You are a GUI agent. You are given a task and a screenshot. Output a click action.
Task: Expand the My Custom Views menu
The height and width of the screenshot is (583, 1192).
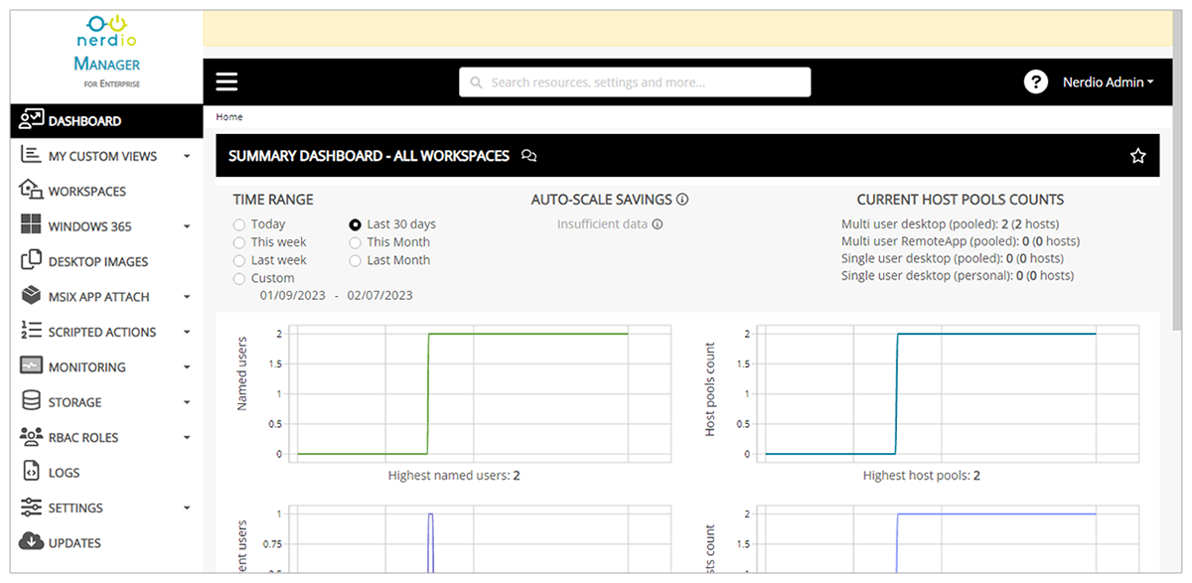coord(187,157)
